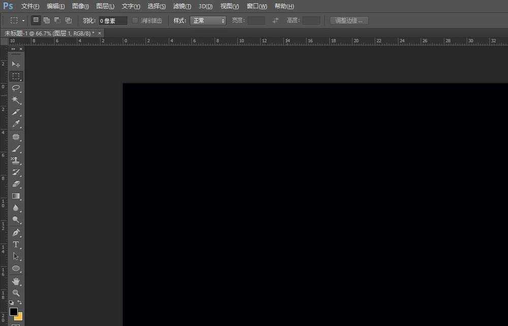Select the Magic Wand tool
The height and width of the screenshot is (326, 508).
(x=16, y=101)
